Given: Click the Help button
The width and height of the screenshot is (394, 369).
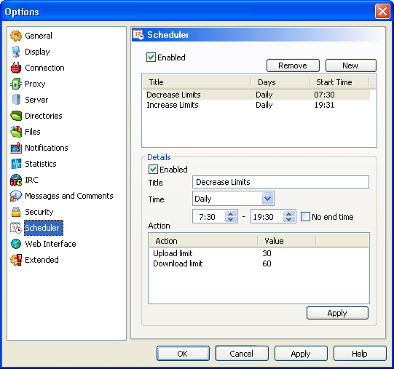Looking at the screenshot, I should 360,354.
